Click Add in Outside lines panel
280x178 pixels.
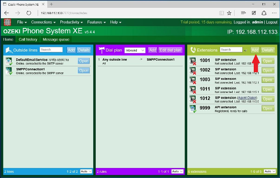(x=71, y=50)
